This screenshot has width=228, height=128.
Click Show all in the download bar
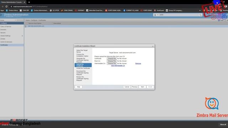tap(223, 124)
